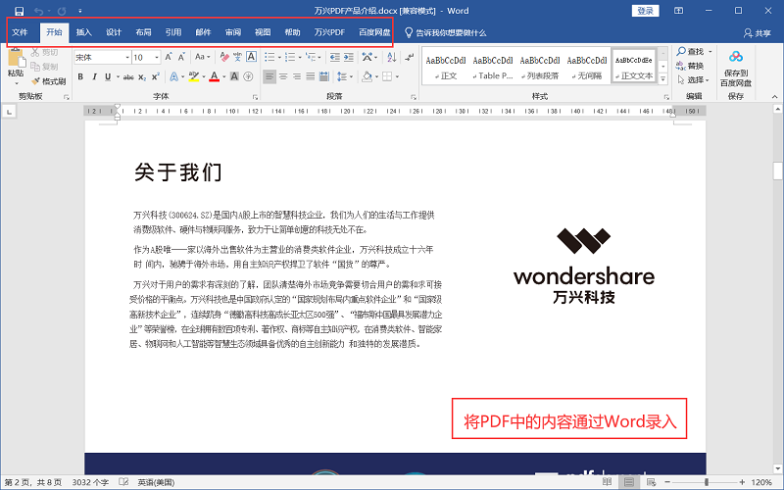This screenshot has width=784, height=490.
Task: Switch to the Insert (插入) tab
Action: [84, 32]
